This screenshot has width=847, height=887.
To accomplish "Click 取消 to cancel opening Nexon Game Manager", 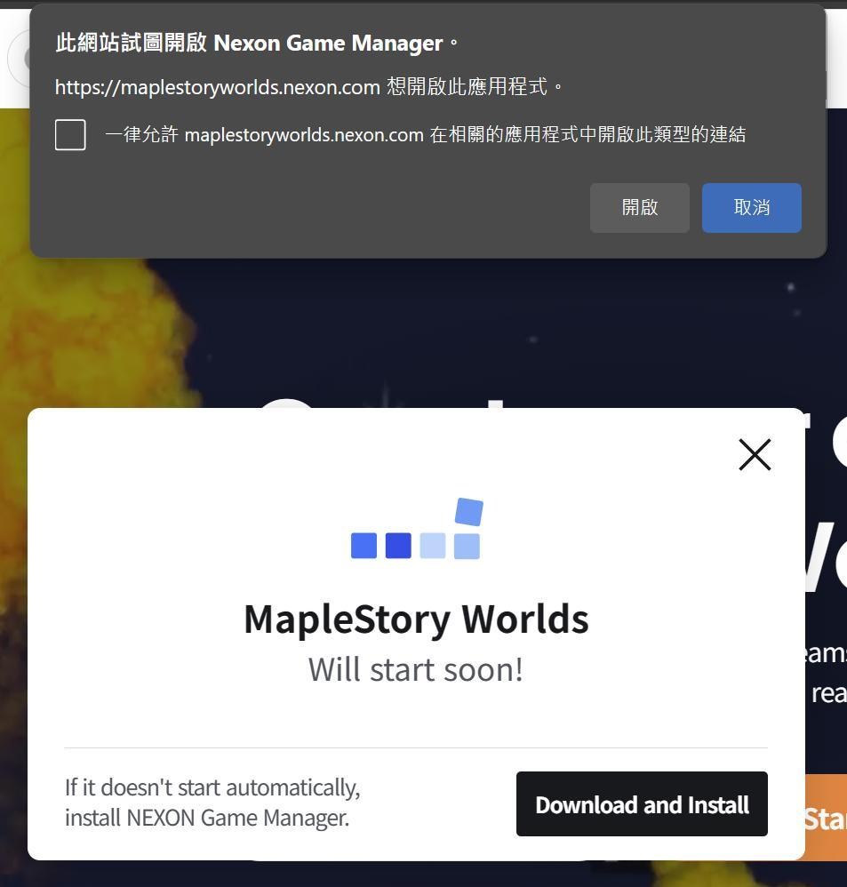I will [x=751, y=207].
